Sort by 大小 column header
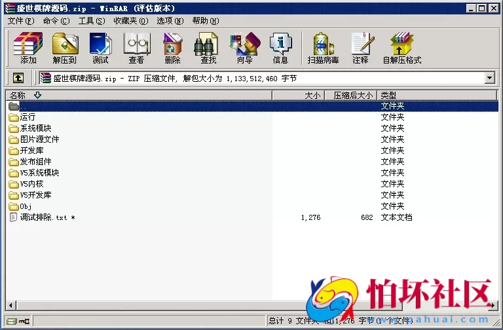This screenshot has height=330, width=503. click(x=299, y=95)
